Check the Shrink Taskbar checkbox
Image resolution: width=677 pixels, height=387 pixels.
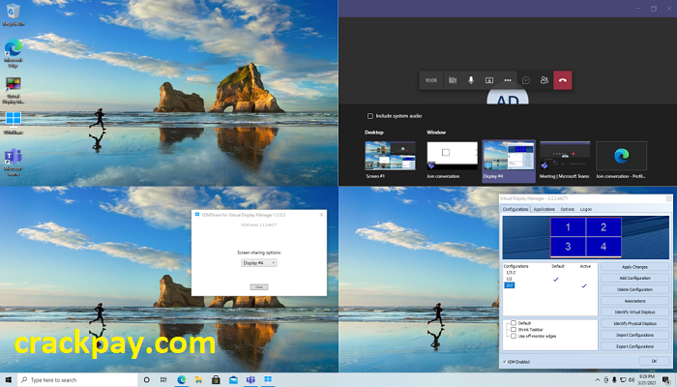point(514,329)
